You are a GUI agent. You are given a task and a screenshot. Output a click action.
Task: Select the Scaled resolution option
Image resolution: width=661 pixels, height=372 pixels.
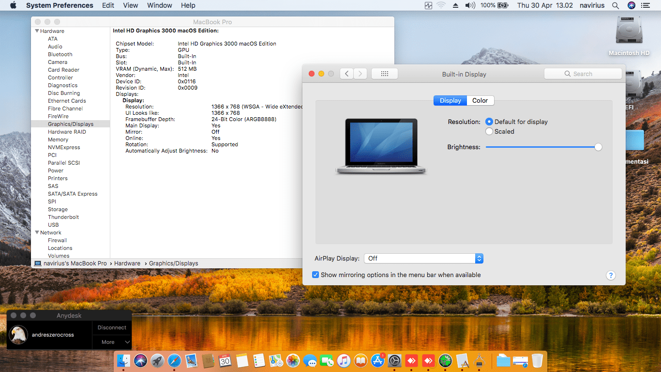click(x=489, y=131)
